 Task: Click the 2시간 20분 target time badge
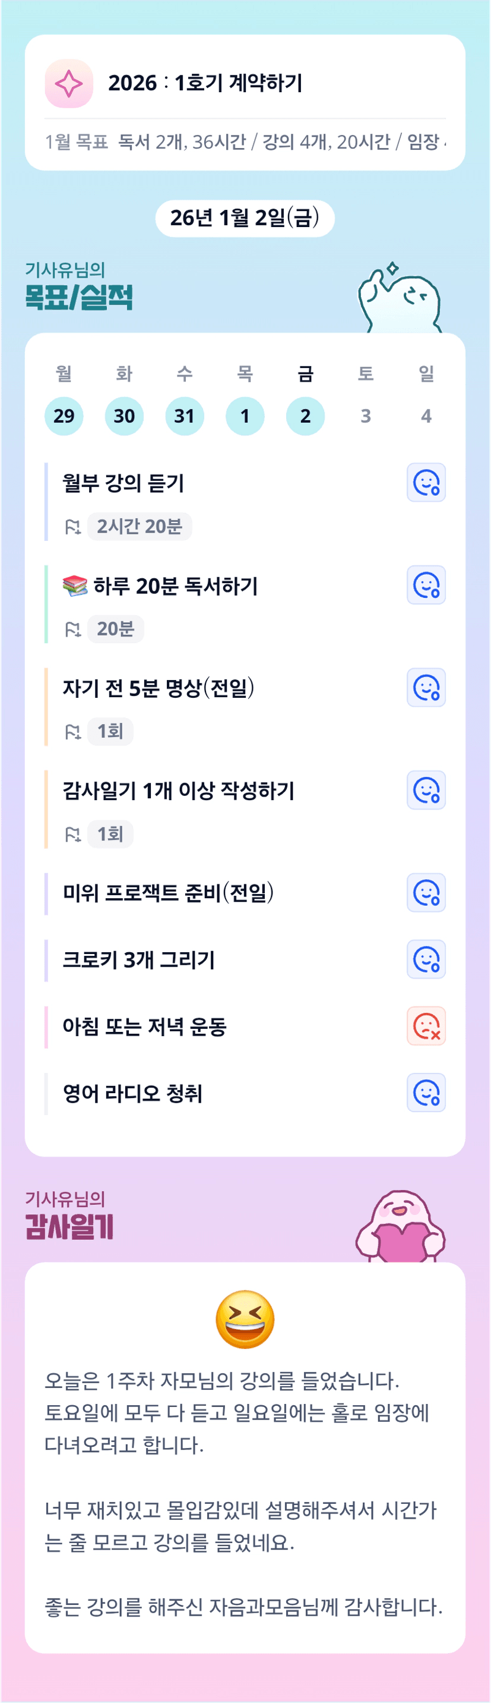click(140, 526)
